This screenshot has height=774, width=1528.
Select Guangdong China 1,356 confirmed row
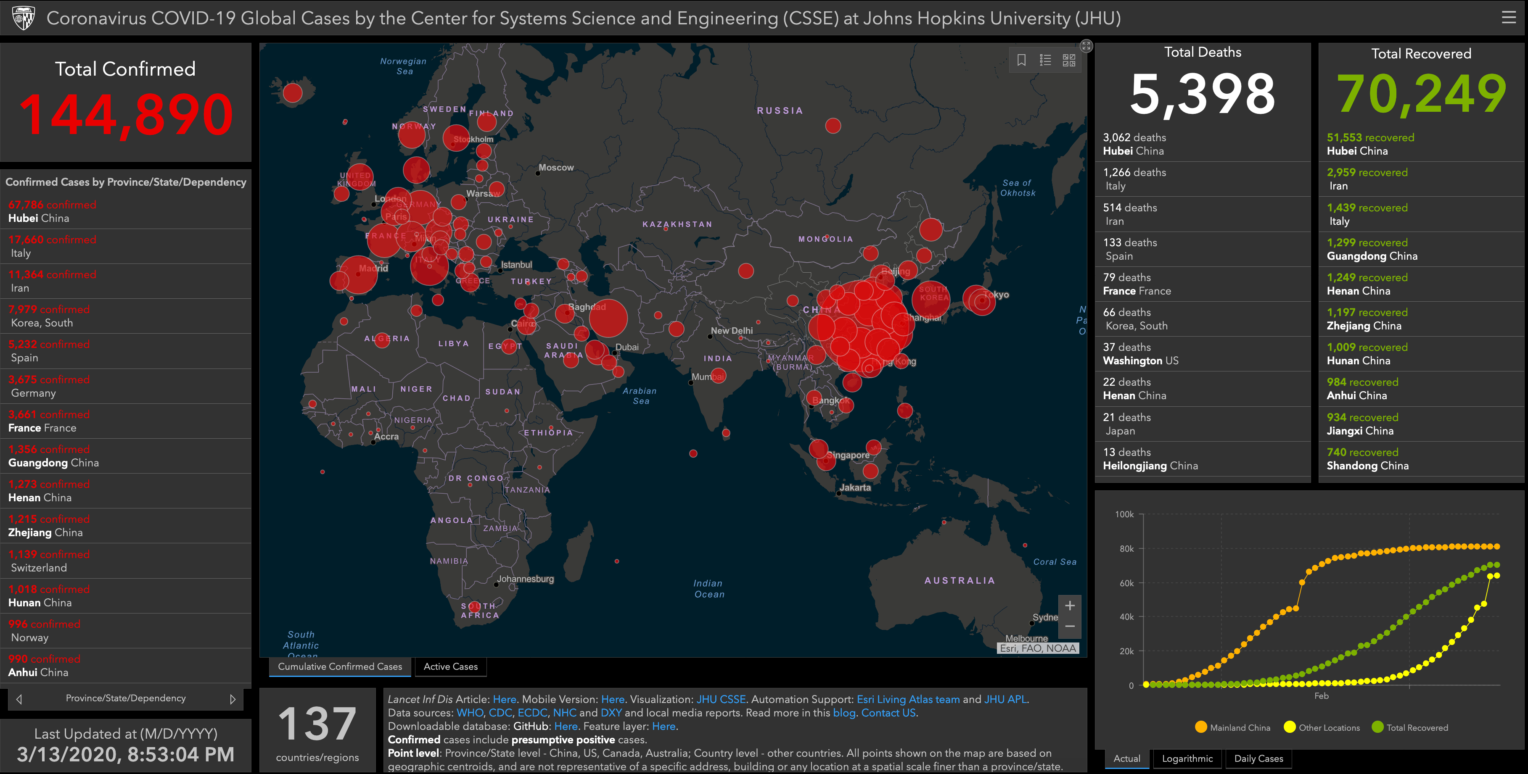coord(126,456)
